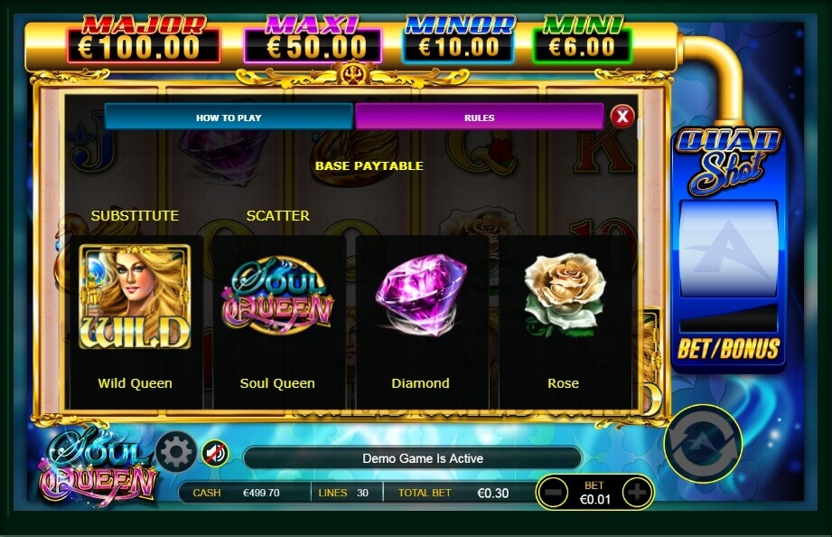The height and width of the screenshot is (537, 832).
Task: Click the Quad Shot logo panel
Action: [x=728, y=161]
